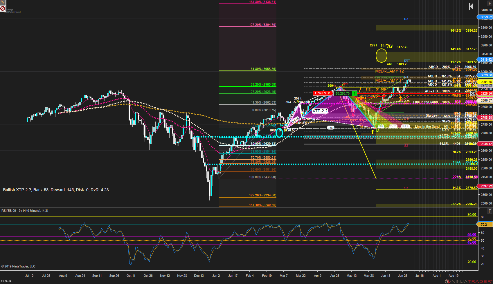Click the yellow arrow below point D

pos(373,132)
